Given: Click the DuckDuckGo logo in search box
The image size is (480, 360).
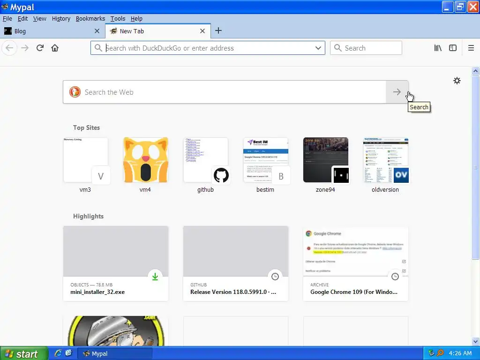Looking at the screenshot, I should [75, 92].
